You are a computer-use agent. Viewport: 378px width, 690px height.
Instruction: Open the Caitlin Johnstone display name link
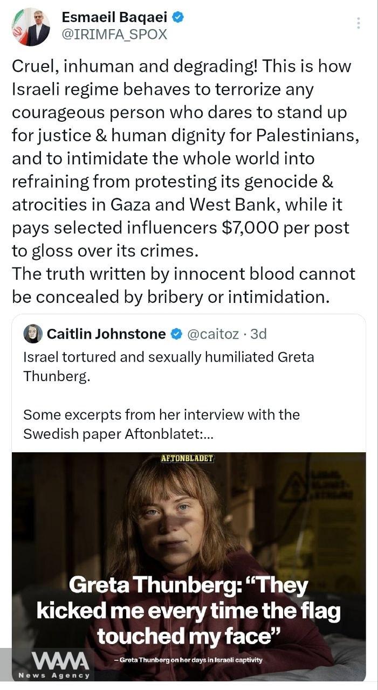click(x=106, y=334)
